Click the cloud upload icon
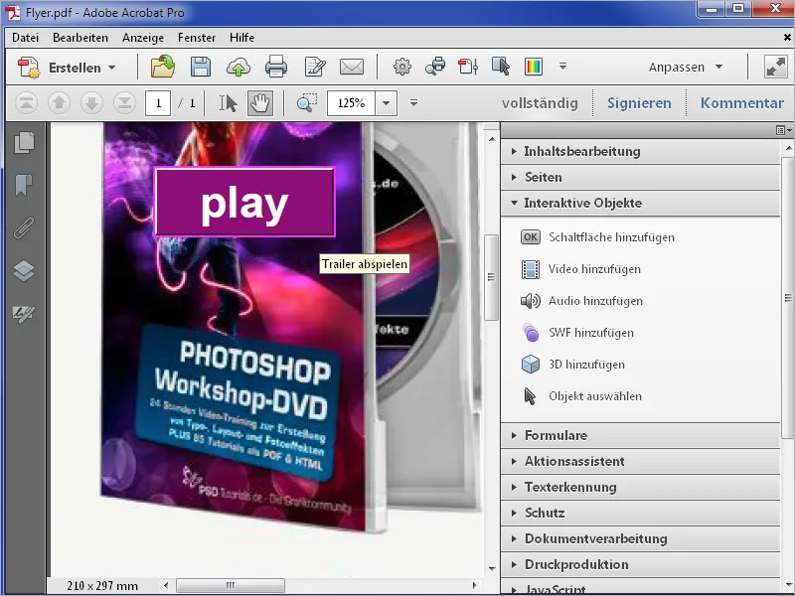795x596 pixels. point(238,67)
